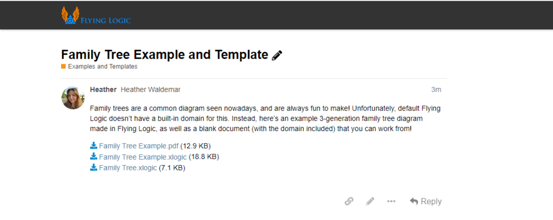The width and height of the screenshot is (553, 220).
Task: Copy post link with the chain icon
Action: point(349,201)
